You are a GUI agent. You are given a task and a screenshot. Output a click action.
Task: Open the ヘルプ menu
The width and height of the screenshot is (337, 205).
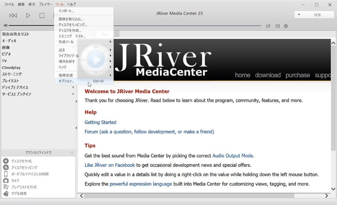[71, 4]
